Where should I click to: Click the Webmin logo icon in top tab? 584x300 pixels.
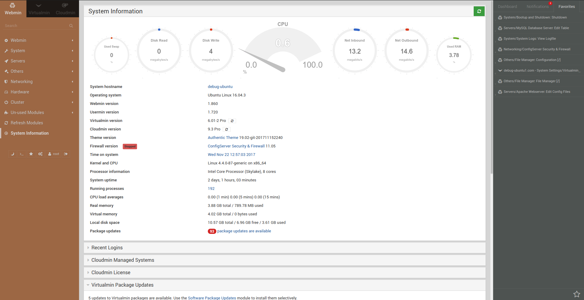[x=12, y=5]
